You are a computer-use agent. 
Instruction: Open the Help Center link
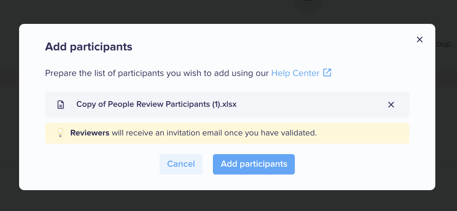(295, 73)
